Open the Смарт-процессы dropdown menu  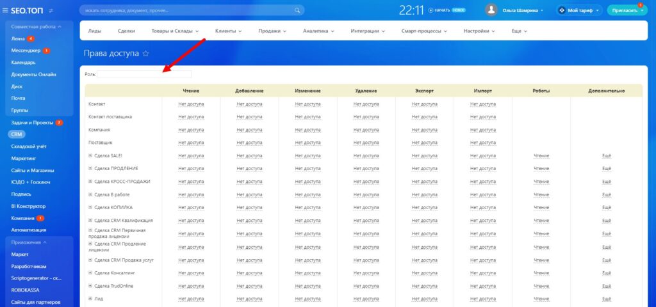pos(424,31)
